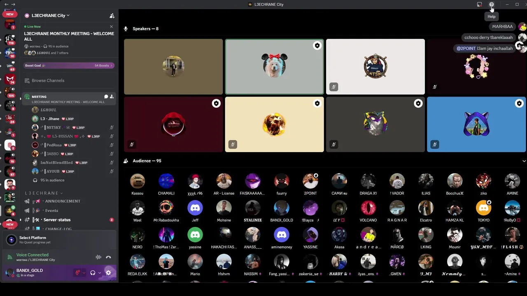
Task: Disconnect from voice with hang-up icon
Action: (x=108, y=257)
